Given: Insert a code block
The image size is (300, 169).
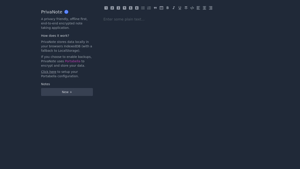Looking at the screenshot, I should coord(161,8).
